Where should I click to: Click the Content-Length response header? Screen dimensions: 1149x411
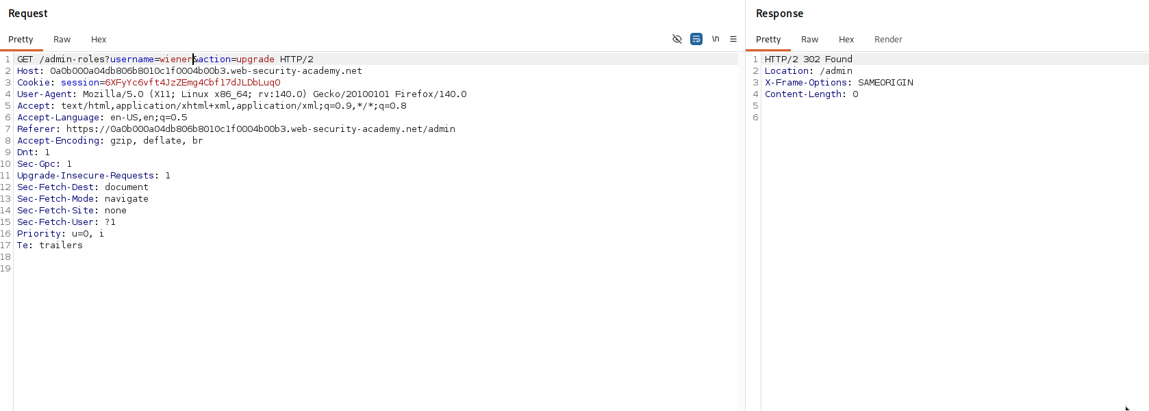[811, 94]
